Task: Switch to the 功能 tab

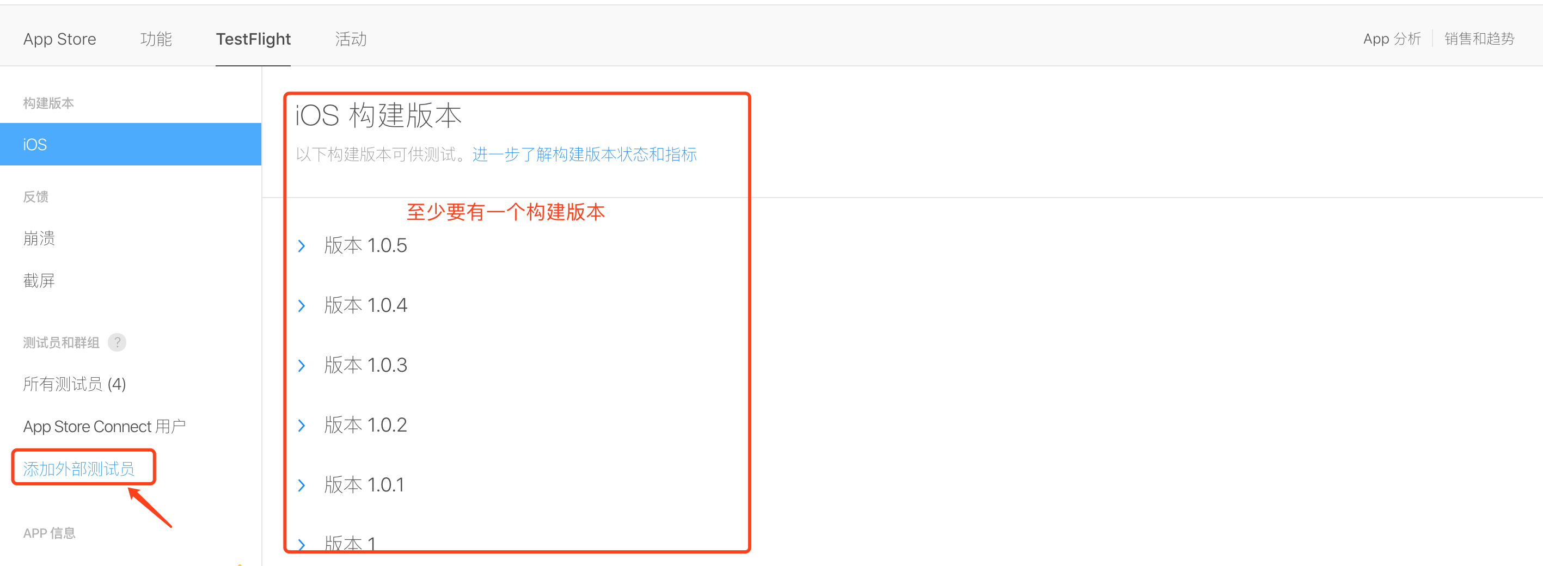Action: click(156, 40)
